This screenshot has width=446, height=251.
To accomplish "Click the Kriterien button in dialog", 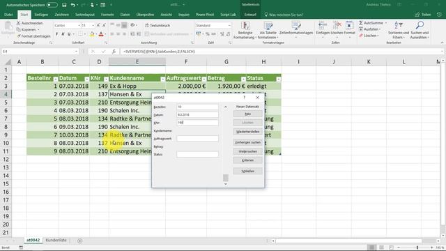I will coord(248,160).
